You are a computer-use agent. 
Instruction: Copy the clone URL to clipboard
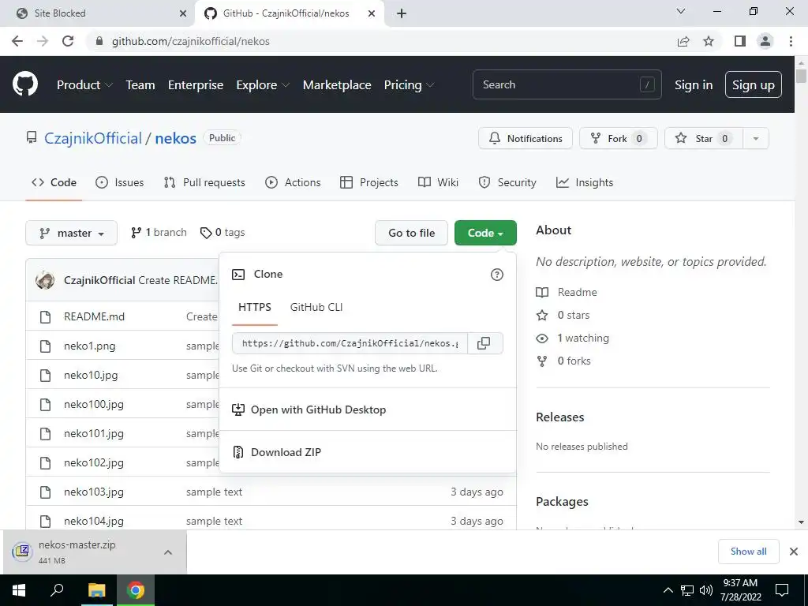coord(484,343)
